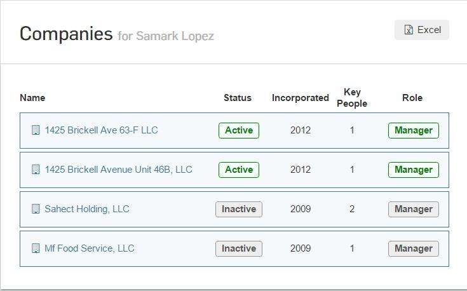
Task: Click Active status badge for 63-F LLC
Action: pos(239,130)
